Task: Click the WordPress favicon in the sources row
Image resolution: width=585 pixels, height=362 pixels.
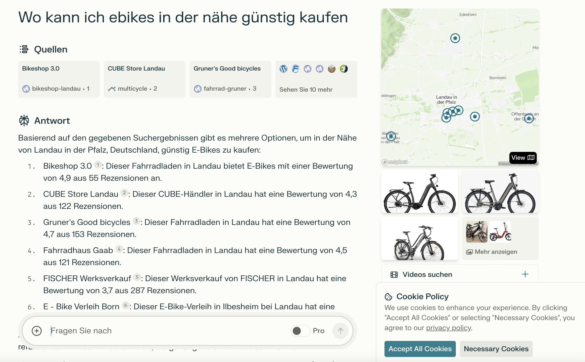Action: click(x=283, y=69)
